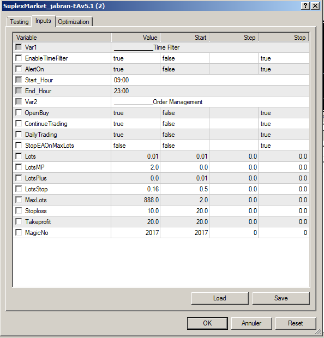
Task: Click the StopEAOnMaxLots value cell
Action: pyautogui.click(x=136, y=146)
